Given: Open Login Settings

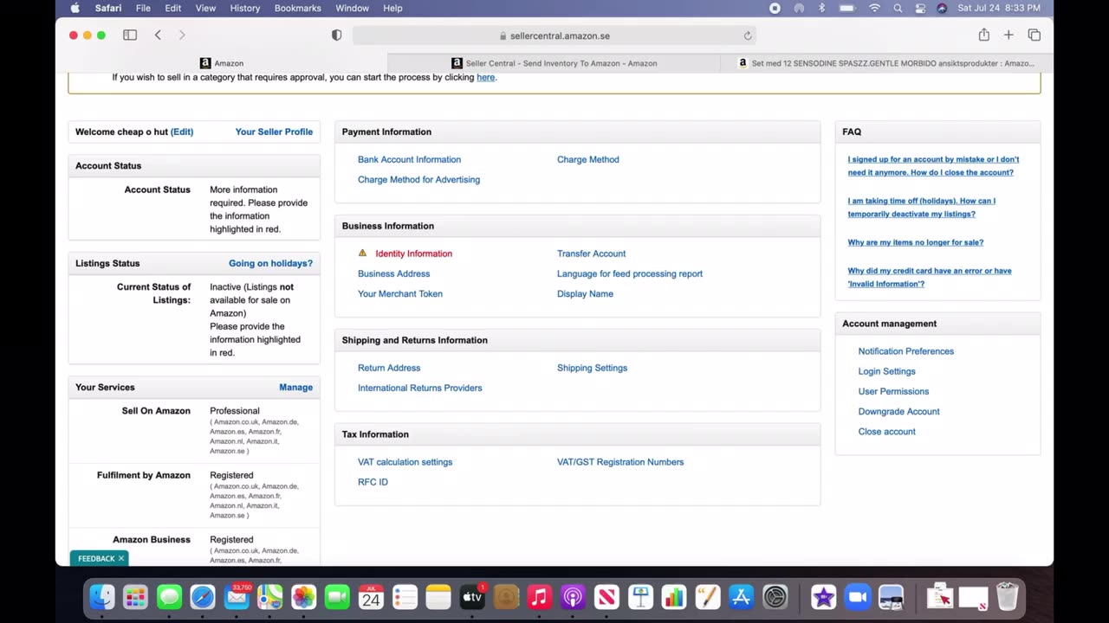Looking at the screenshot, I should [x=886, y=371].
